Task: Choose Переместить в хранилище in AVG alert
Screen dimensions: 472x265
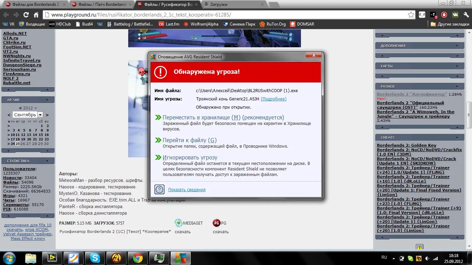Action: pos(223,117)
